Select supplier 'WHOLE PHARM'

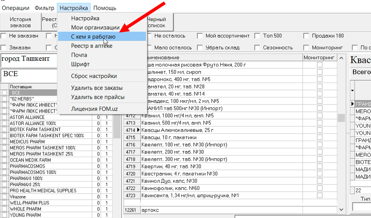[x=51, y=209]
